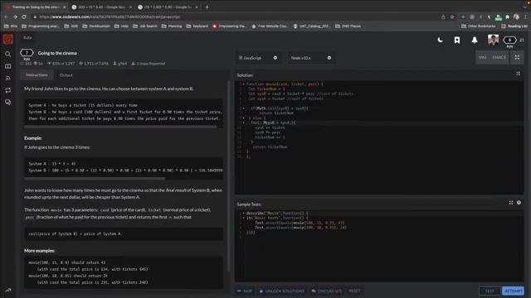Open the Other Bookmarks folder

click(x=479, y=26)
